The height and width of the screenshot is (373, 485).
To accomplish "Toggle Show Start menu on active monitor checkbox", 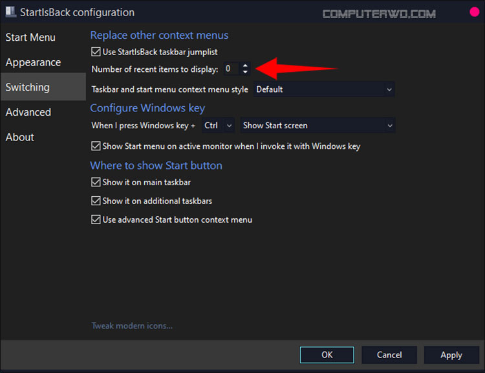I will [96, 146].
